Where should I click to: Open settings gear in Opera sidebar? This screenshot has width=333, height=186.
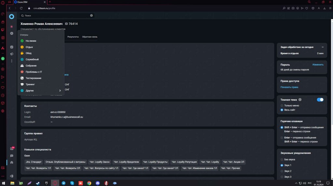(x=3, y=111)
